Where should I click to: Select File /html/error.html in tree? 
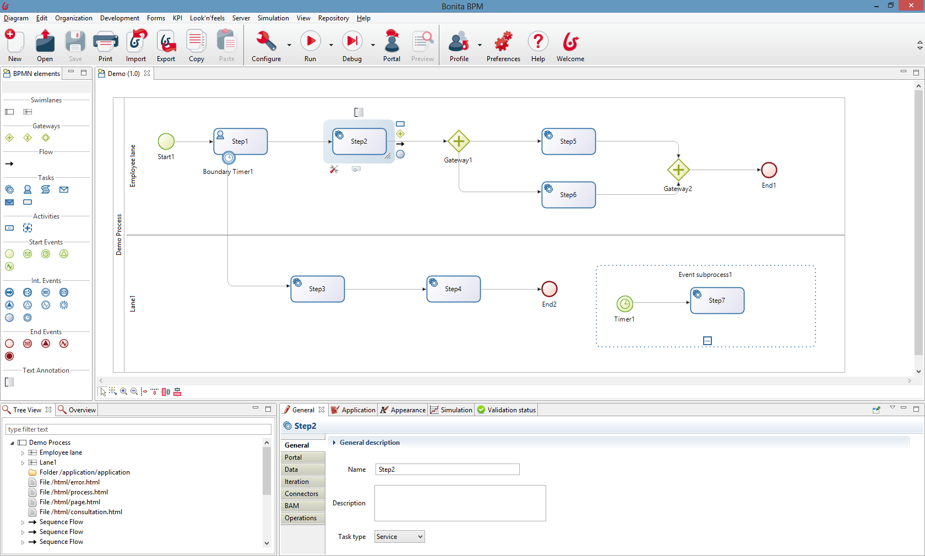[69, 482]
